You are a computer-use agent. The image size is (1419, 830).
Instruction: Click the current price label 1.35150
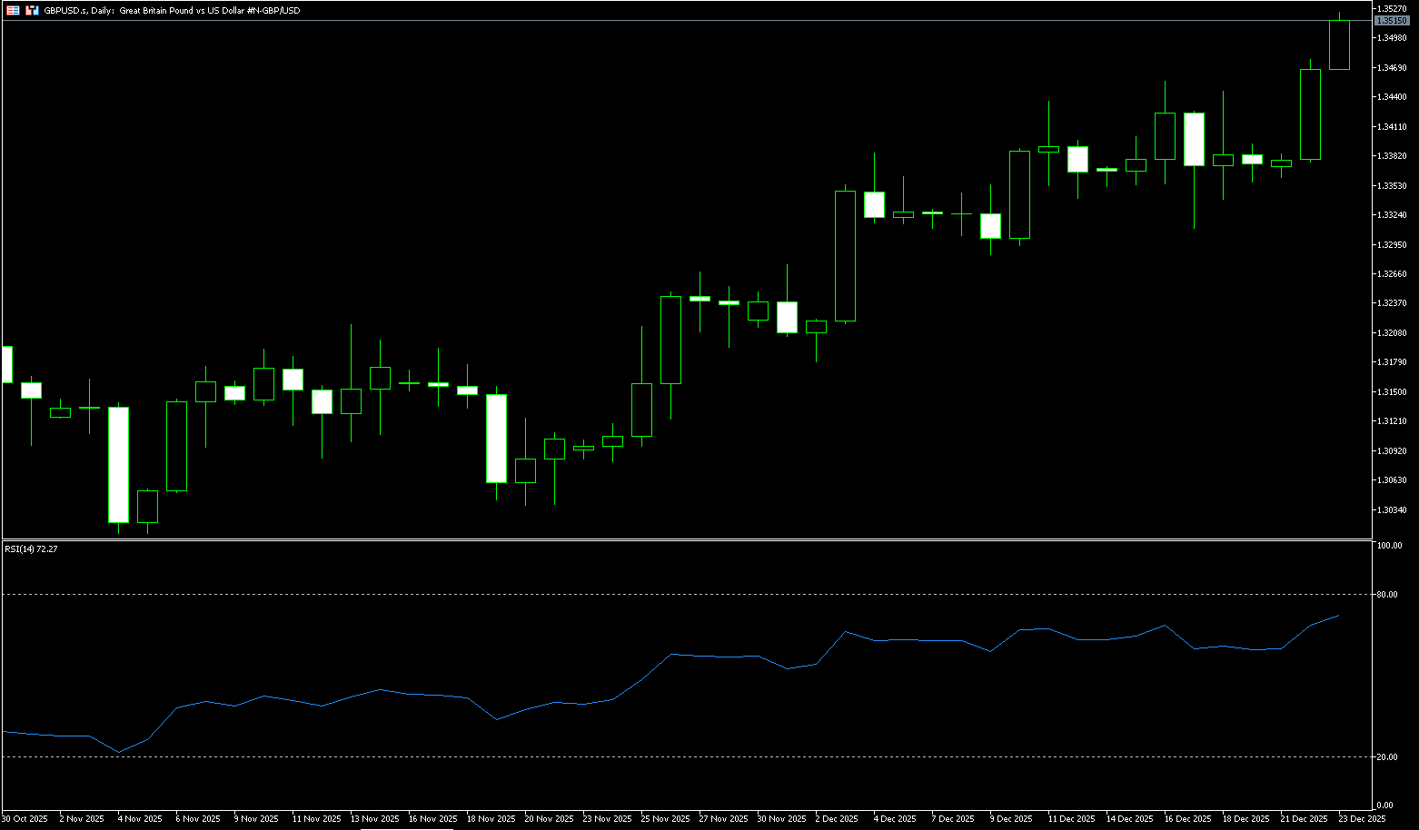point(1391,20)
